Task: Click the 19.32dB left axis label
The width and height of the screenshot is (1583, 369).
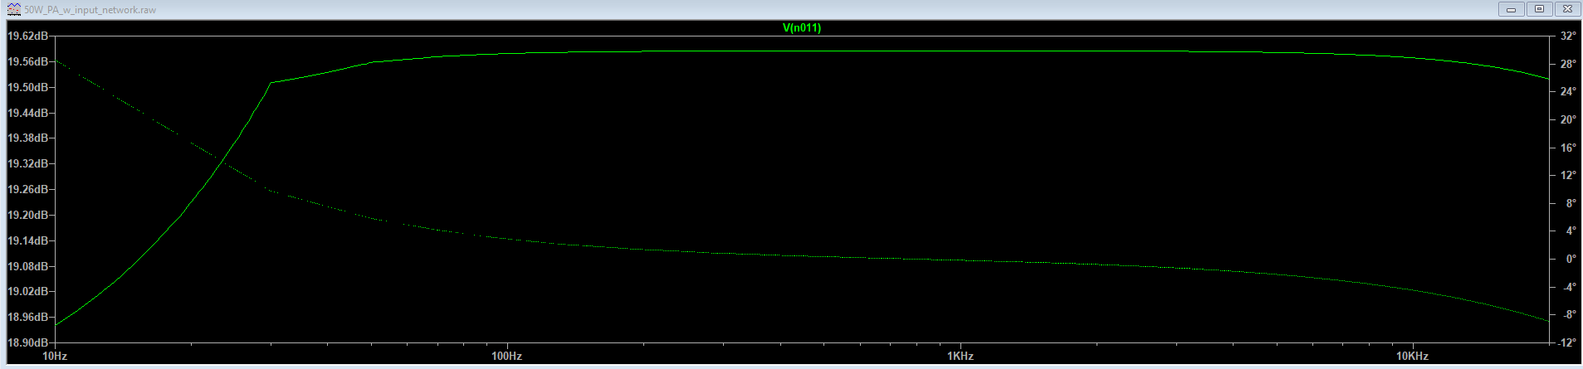Action: (27, 163)
